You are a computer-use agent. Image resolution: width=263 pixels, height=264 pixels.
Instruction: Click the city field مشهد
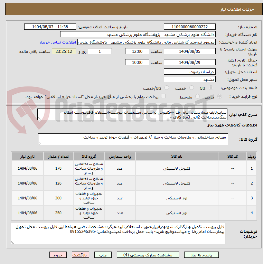(x=190, y=79)
